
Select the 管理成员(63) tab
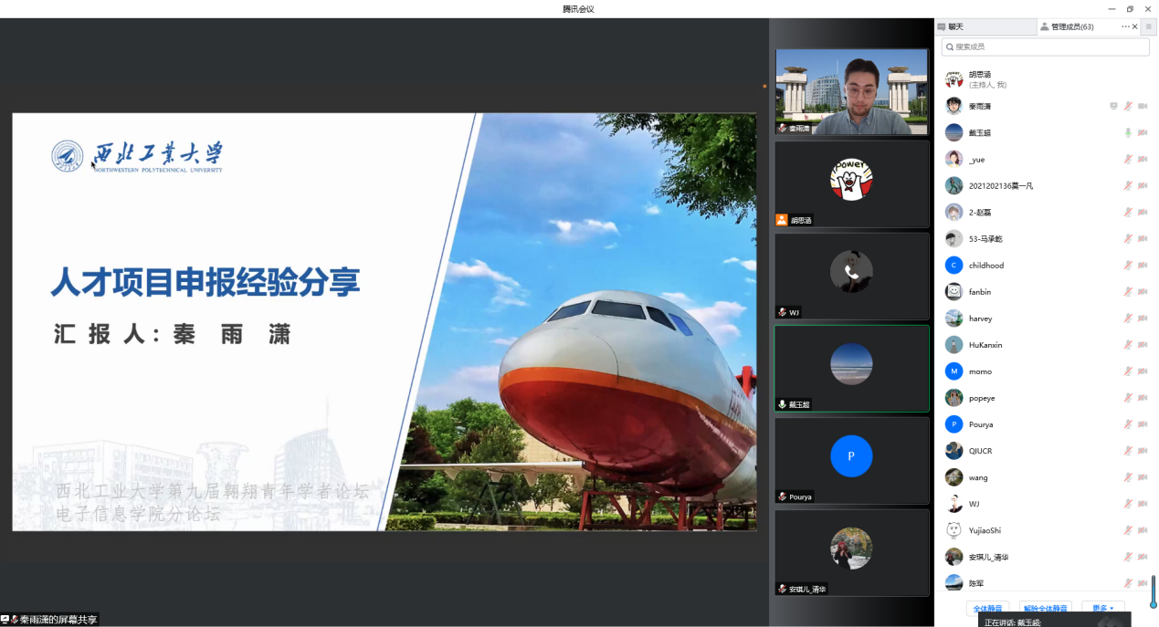coord(1071,26)
